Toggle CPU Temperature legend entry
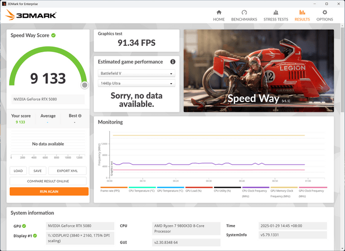 pos(142,189)
